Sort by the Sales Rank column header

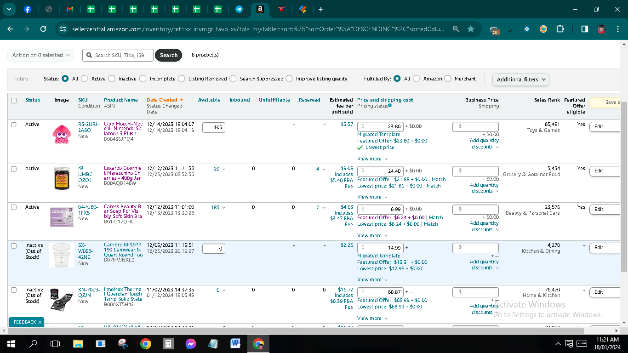[x=547, y=100]
